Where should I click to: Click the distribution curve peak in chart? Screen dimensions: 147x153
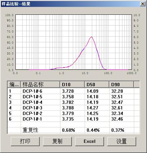pyautogui.click(x=92, y=37)
